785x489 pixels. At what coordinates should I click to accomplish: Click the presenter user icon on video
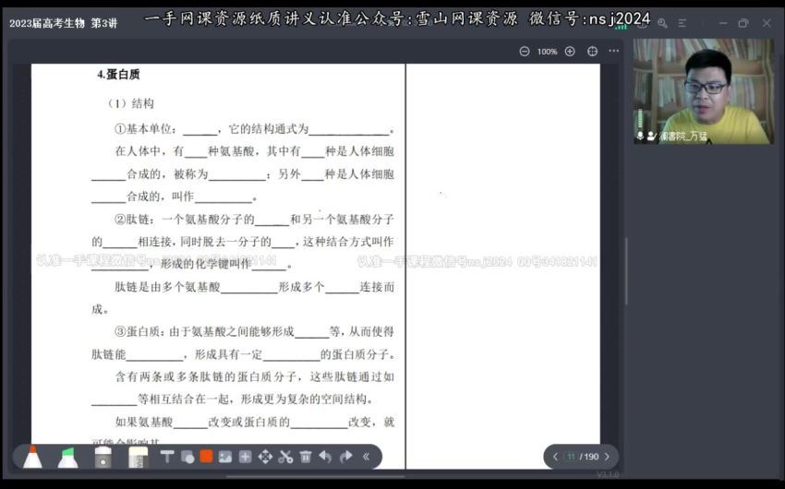(x=651, y=136)
